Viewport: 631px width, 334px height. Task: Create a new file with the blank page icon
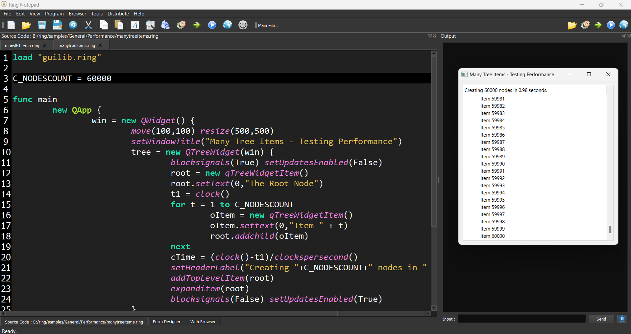(11, 25)
